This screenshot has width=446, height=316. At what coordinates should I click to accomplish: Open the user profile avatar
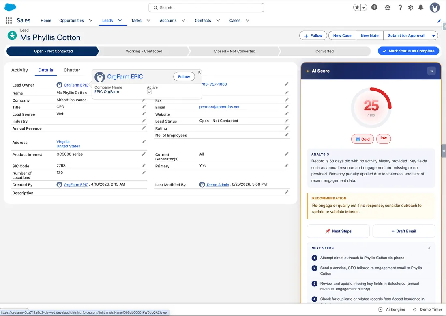(x=434, y=8)
